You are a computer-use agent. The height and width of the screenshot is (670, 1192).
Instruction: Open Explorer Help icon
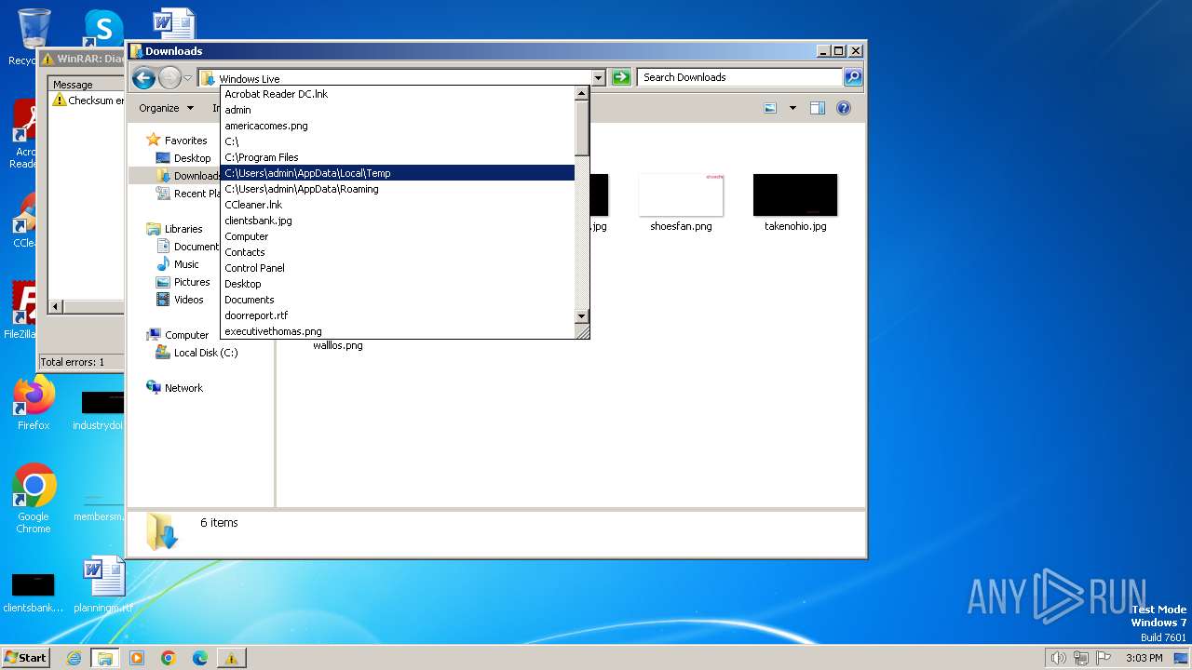(x=844, y=108)
